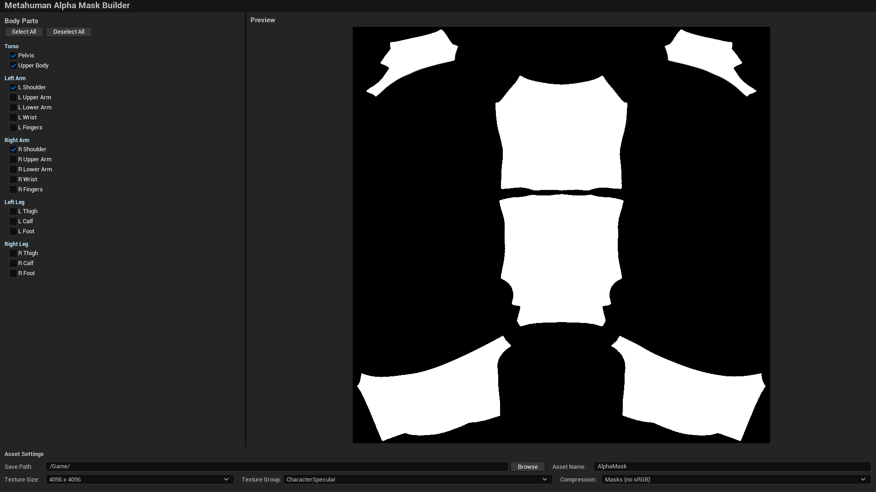Click the Metahuman Alpha Mask Builder title
This screenshot has width=876, height=492.
coord(67,5)
